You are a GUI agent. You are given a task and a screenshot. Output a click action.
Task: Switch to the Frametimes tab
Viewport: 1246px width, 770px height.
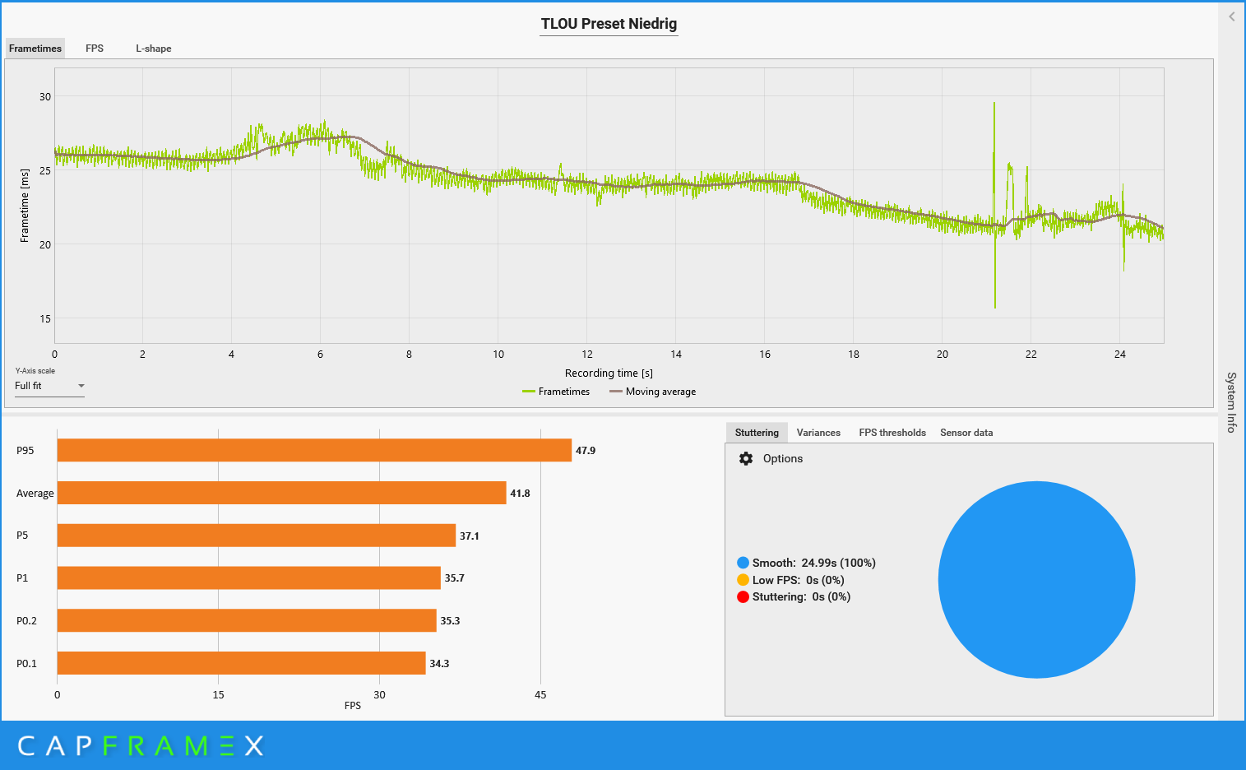click(x=35, y=49)
